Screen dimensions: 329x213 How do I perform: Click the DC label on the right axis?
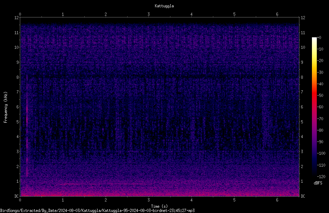tap(303, 196)
